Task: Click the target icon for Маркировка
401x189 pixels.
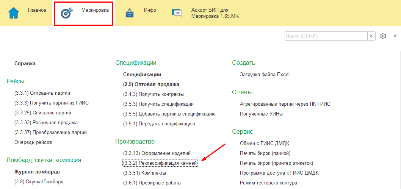Action: point(67,13)
